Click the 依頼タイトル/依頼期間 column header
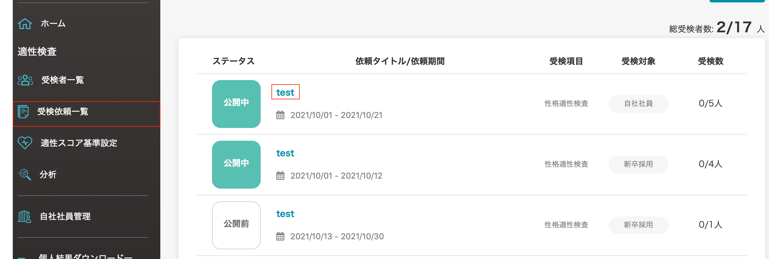Viewport: 769px width, 259px height. [399, 61]
